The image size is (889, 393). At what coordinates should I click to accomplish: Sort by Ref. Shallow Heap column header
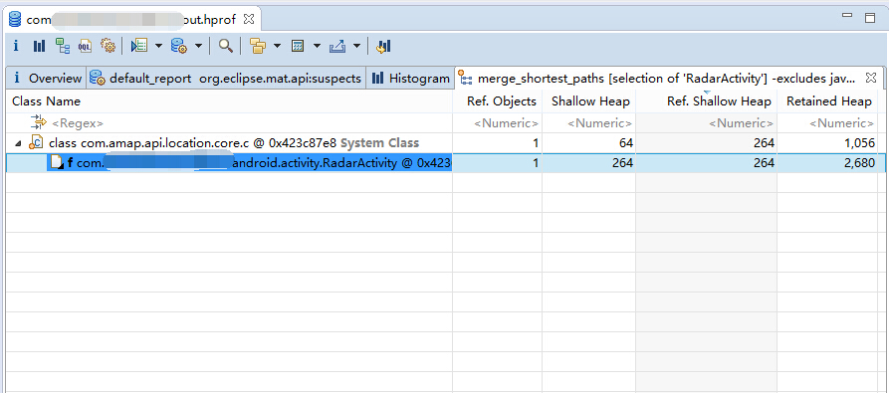pyautogui.click(x=706, y=101)
